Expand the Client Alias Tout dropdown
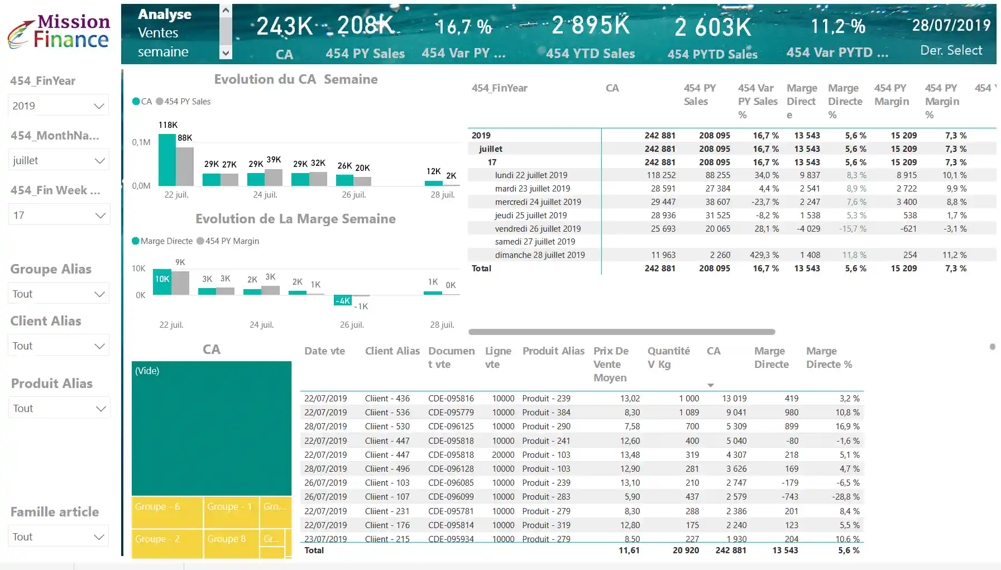The image size is (1001, 570). click(59, 346)
